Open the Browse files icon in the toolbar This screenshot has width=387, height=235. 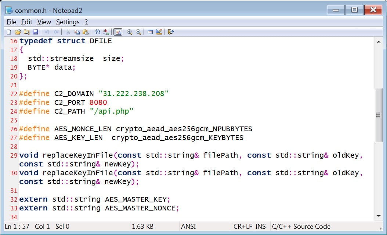(x=26, y=32)
